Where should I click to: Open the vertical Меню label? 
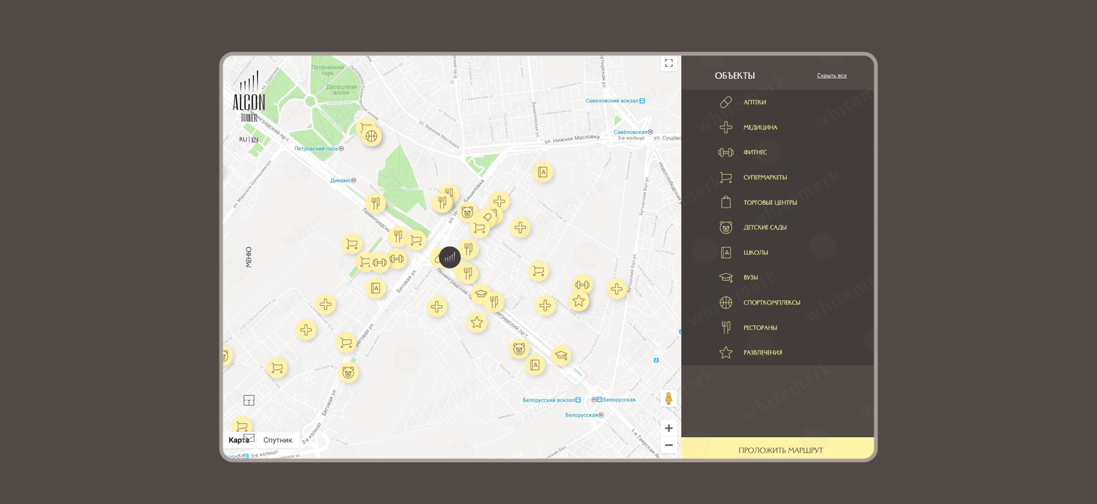tap(249, 257)
